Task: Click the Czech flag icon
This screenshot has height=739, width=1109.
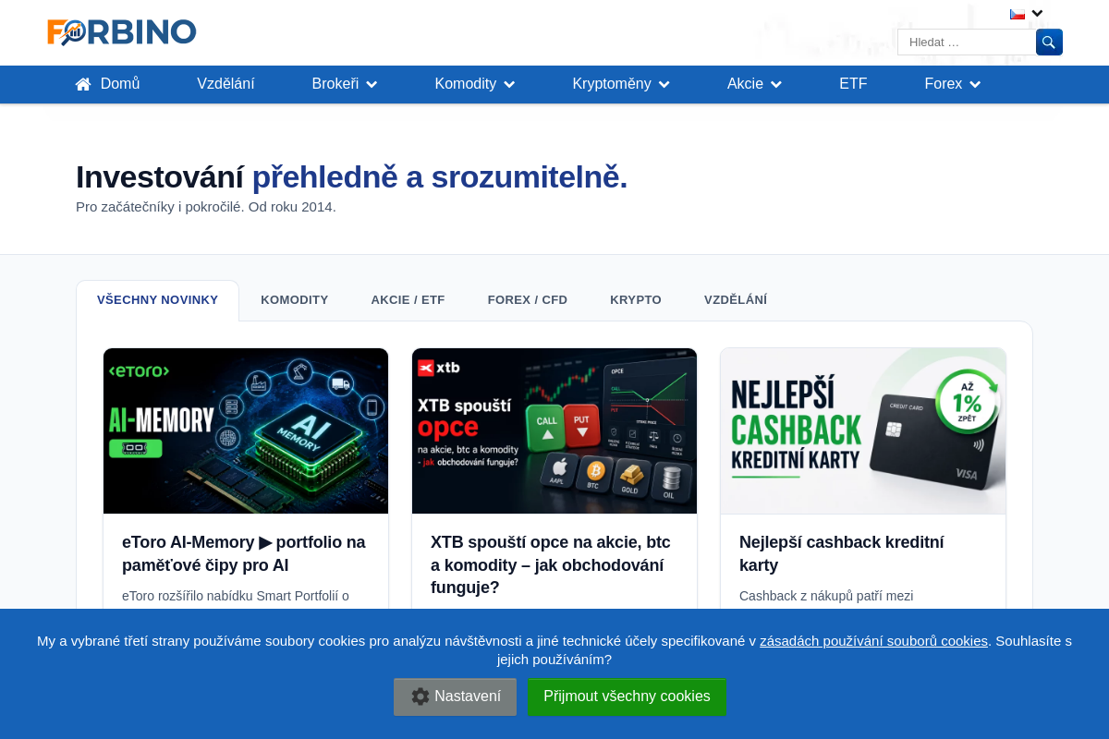Action: coord(1018,14)
